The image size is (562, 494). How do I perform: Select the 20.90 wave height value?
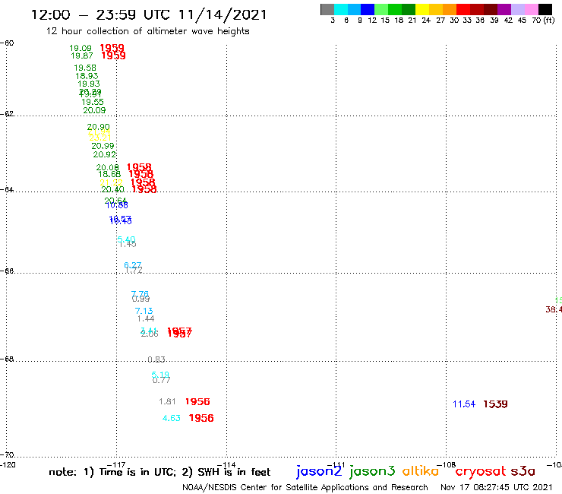(98, 127)
